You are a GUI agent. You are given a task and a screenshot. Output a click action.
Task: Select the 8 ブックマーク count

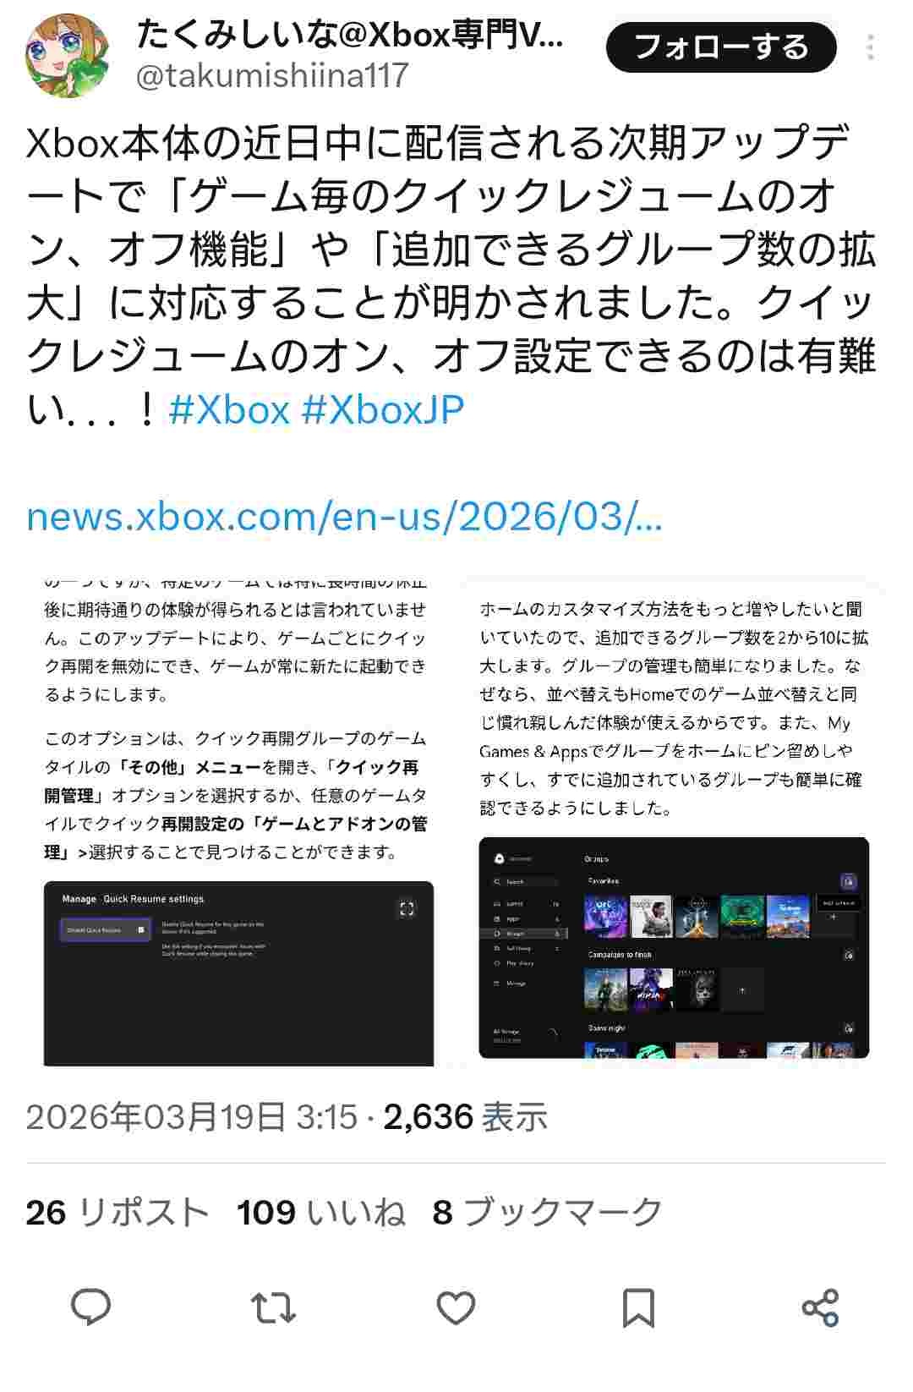pyautogui.click(x=547, y=1213)
